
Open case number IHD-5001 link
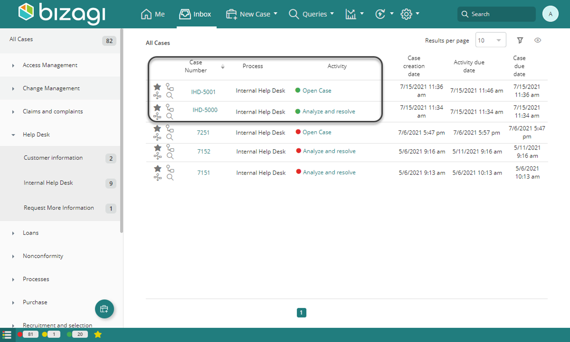(203, 92)
